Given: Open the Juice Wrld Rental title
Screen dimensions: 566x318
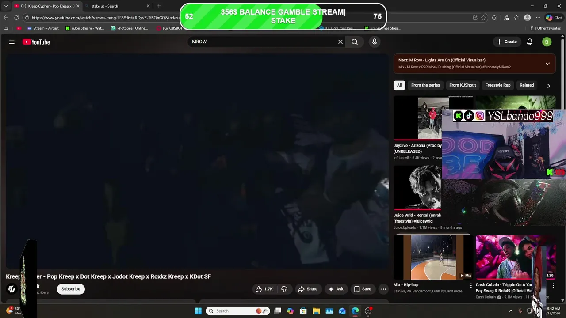Looking at the screenshot, I should pos(417,218).
